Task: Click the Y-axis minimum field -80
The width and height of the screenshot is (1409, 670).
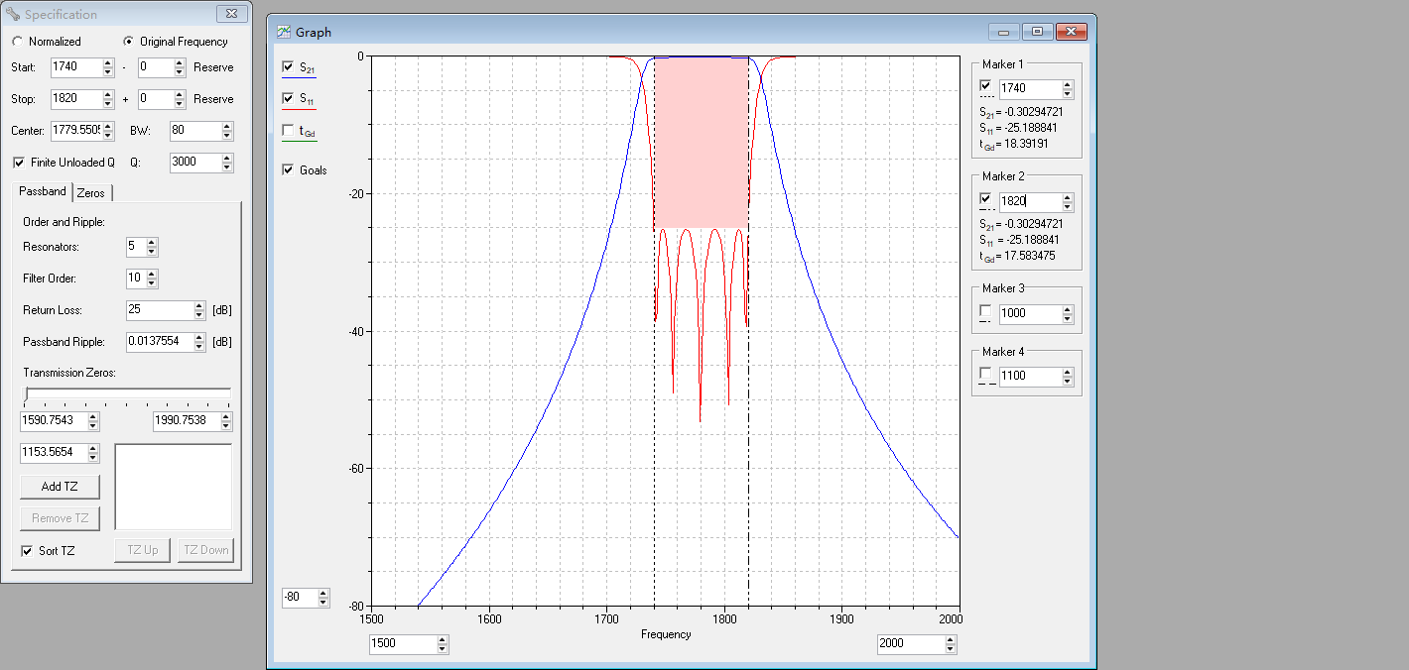Action: (299, 598)
